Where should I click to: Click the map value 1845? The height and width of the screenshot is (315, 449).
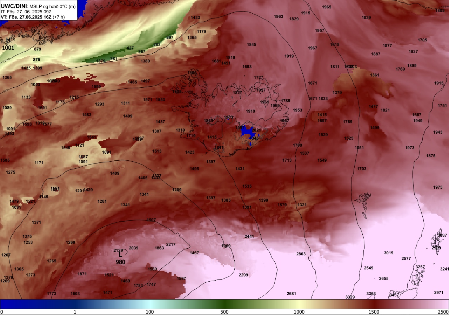pyautogui.click(x=252, y=45)
